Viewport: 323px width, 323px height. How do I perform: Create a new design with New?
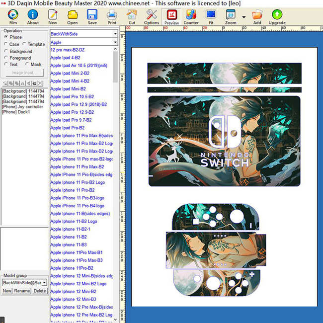pos(53,17)
